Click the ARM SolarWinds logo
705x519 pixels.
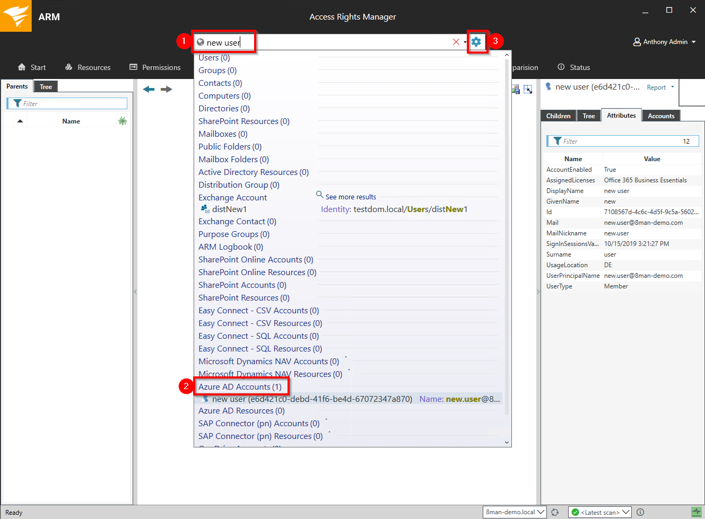[16, 16]
